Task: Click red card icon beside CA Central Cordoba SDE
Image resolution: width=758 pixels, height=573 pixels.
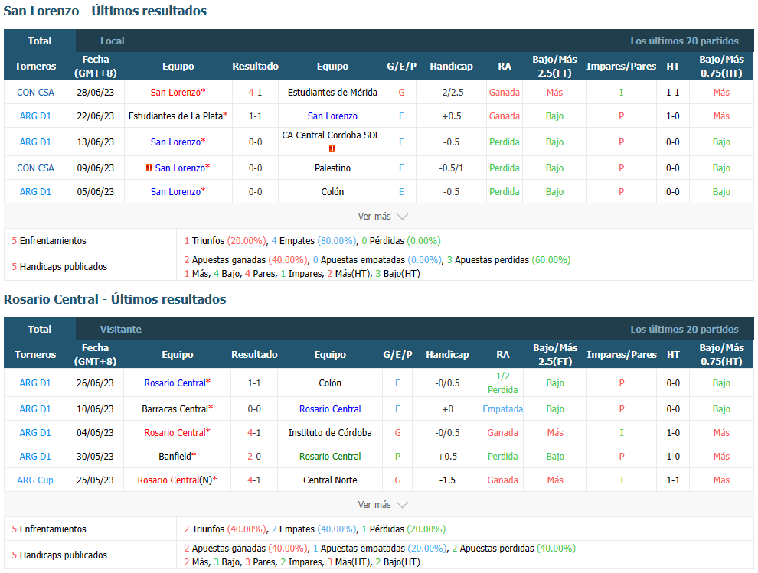Action: pyautogui.click(x=332, y=149)
